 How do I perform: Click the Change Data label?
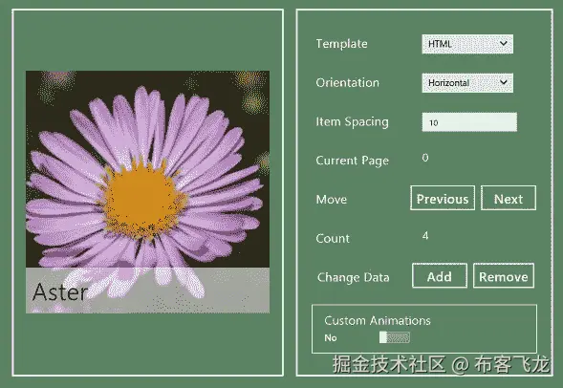(353, 277)
